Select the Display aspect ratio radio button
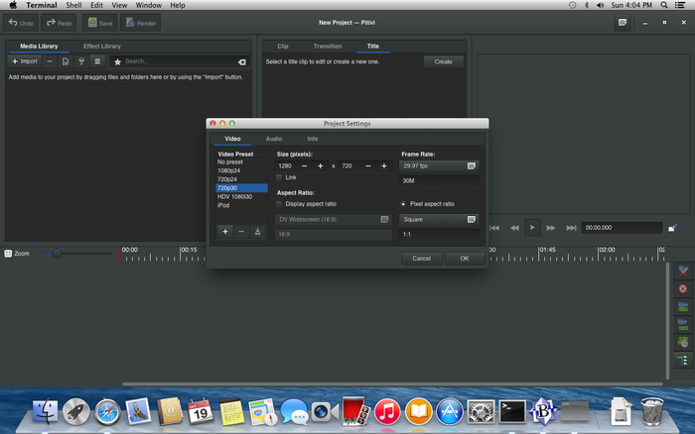695x434 pixels. [x=280, y=203]
